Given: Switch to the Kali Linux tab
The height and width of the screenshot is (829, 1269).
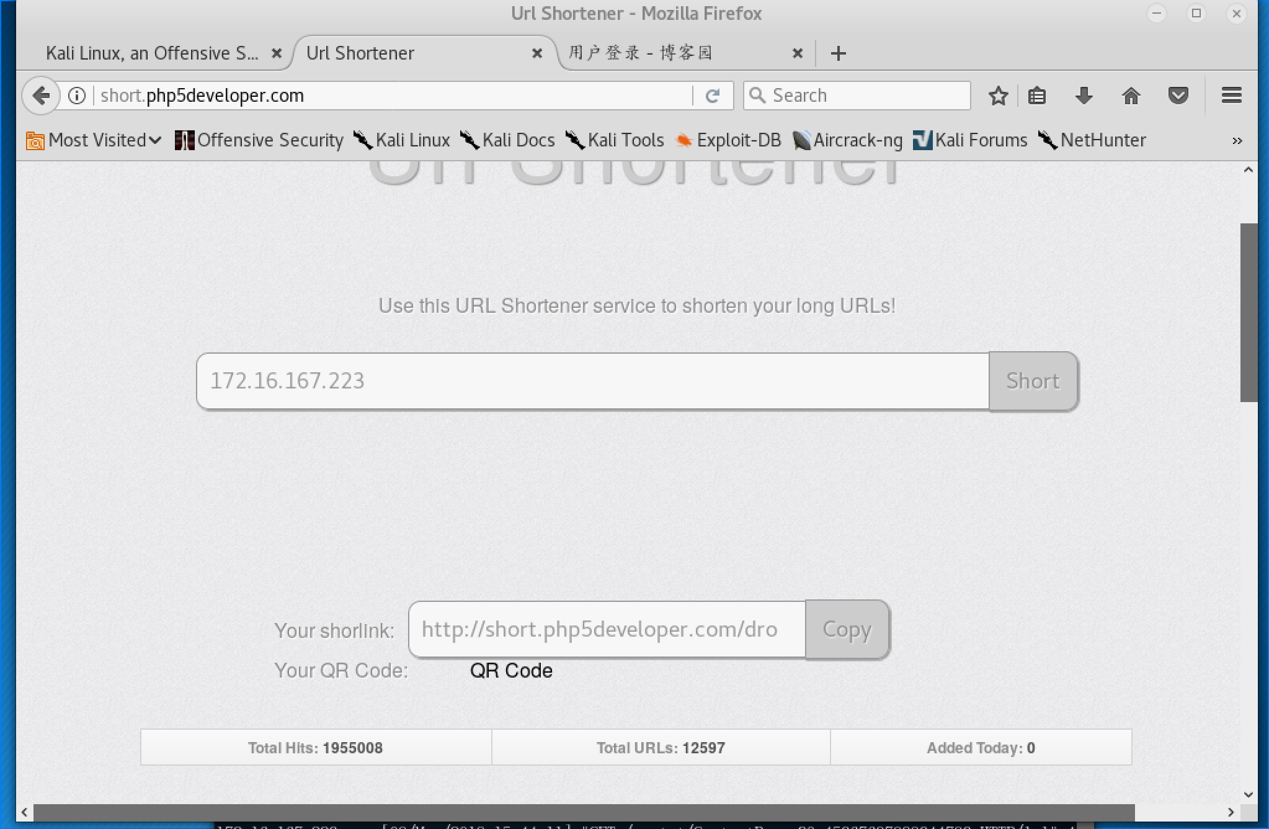Looking at the screenshot, I should click(151, 53).
